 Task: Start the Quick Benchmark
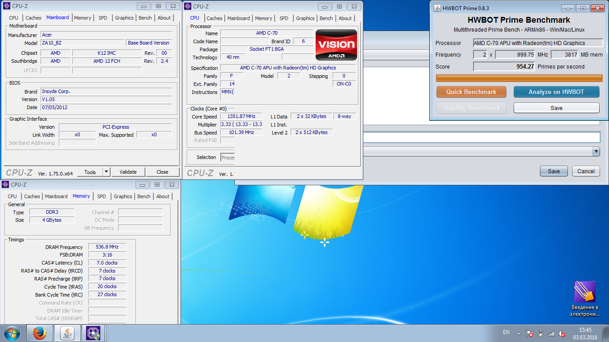click(x=471, y=92)
